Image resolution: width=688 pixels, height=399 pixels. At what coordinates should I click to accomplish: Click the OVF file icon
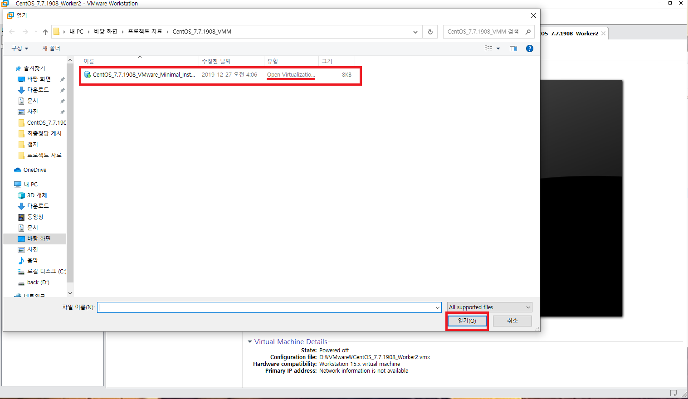point(88,75)
